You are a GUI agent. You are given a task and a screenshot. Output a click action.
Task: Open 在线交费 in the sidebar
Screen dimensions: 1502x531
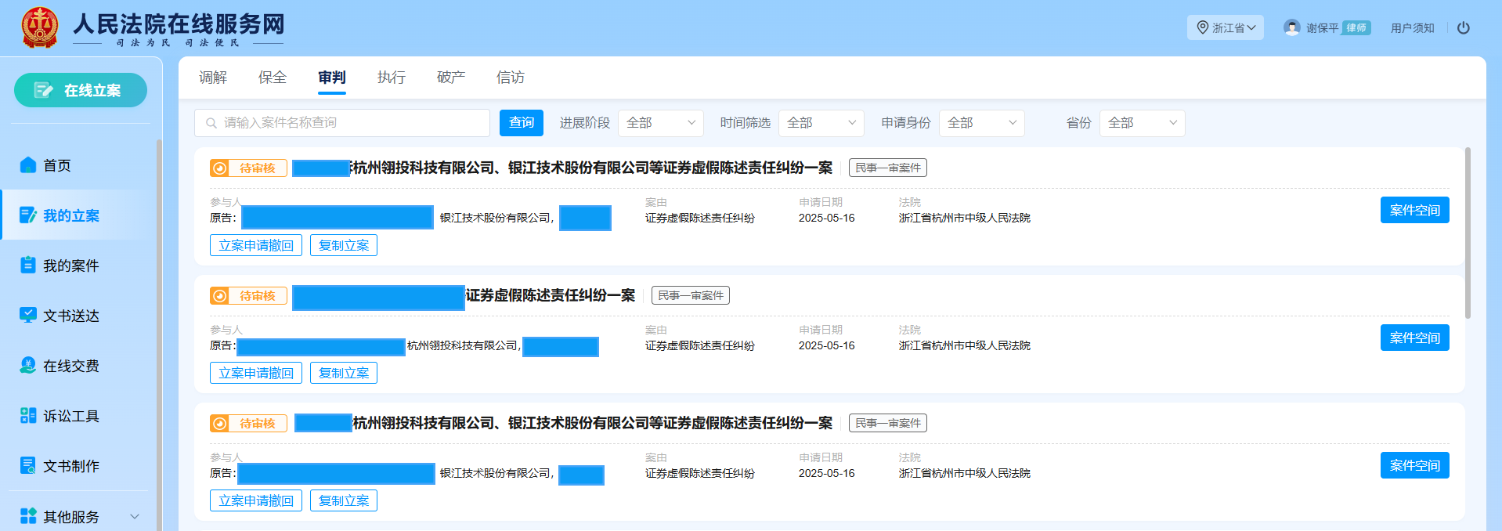71,366
